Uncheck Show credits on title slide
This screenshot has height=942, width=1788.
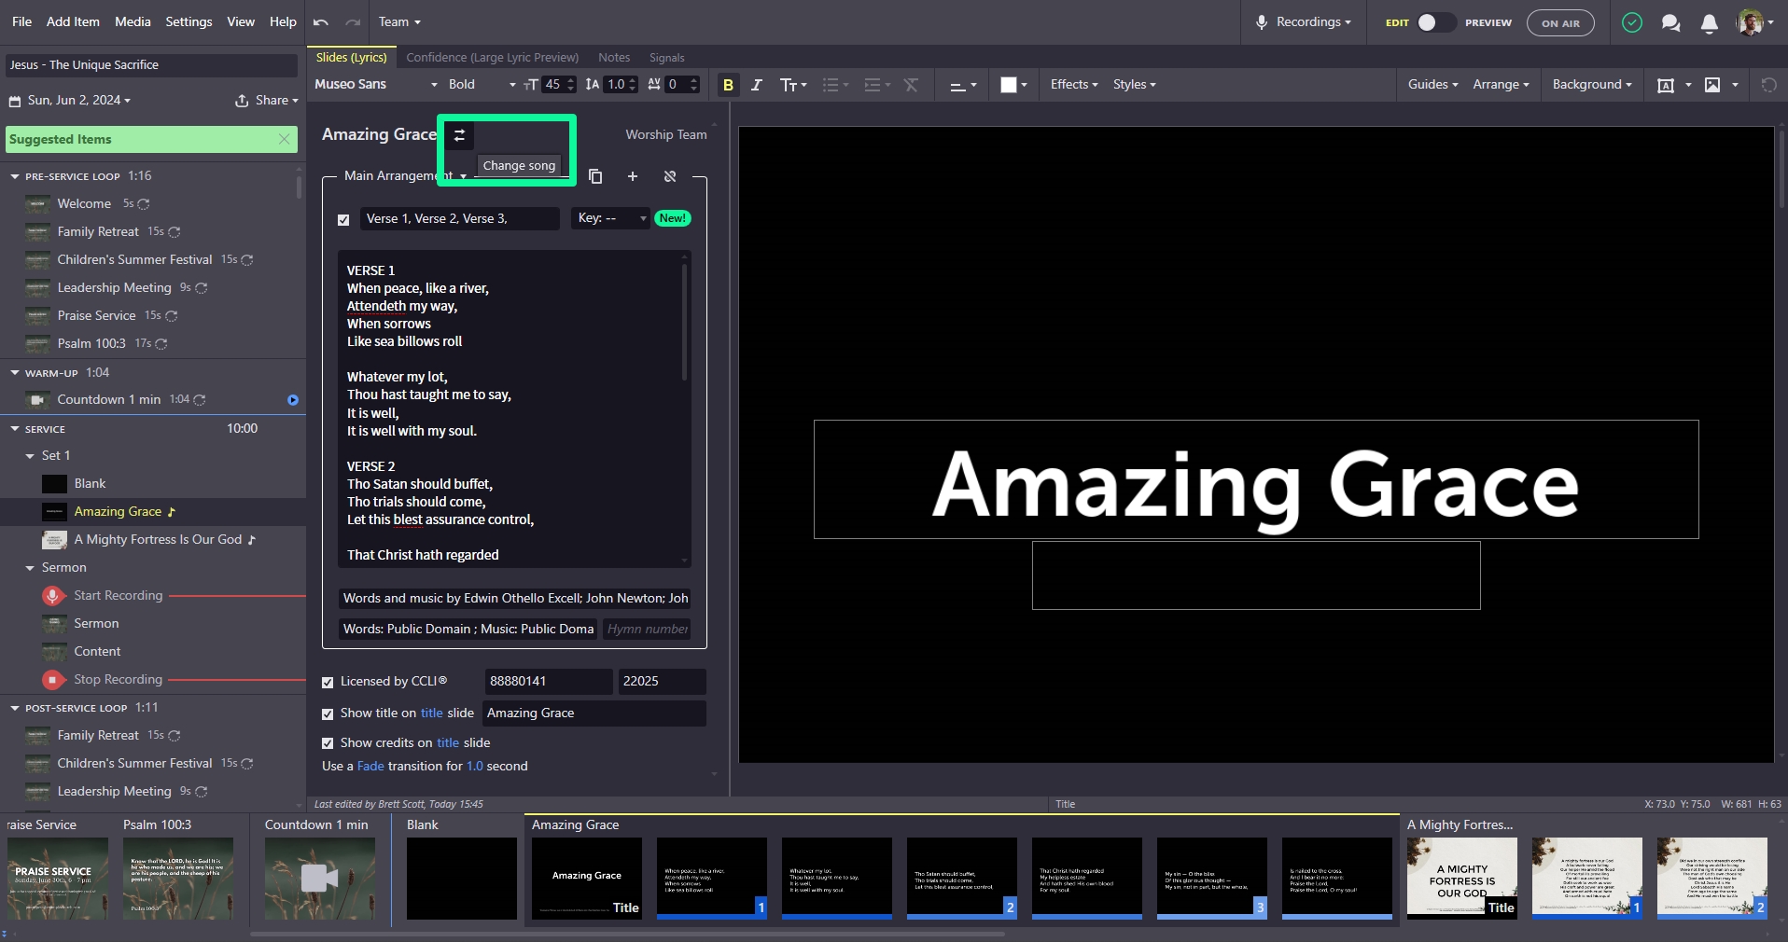click(x=328, y=743)
